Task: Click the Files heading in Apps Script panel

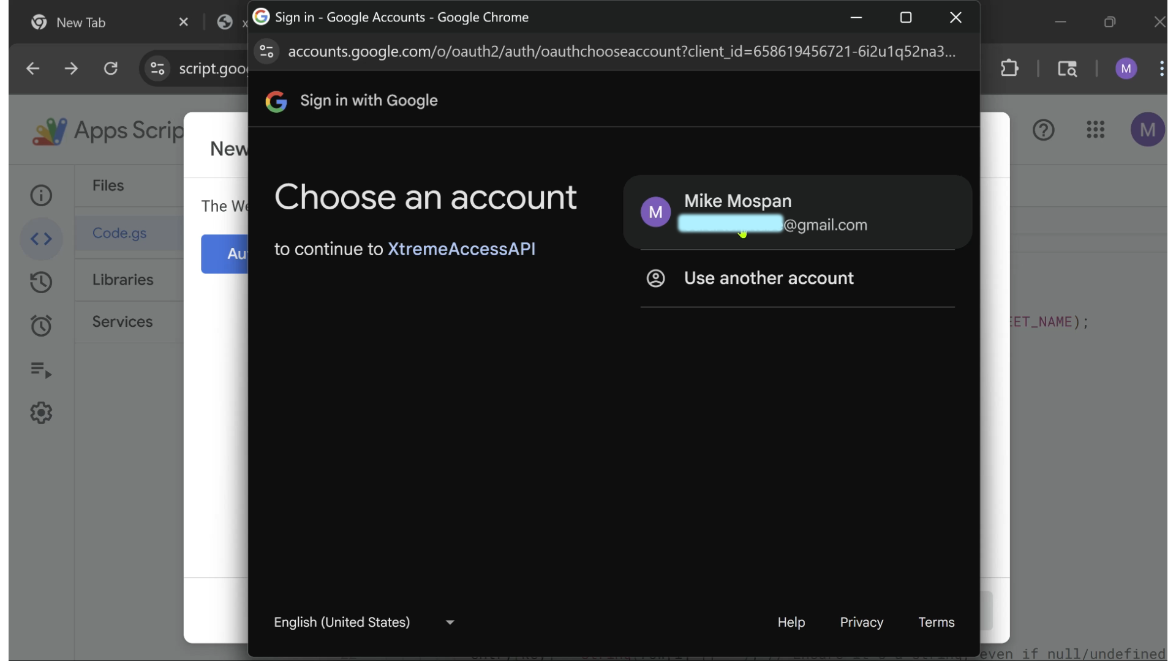Action: pos(108,185)
